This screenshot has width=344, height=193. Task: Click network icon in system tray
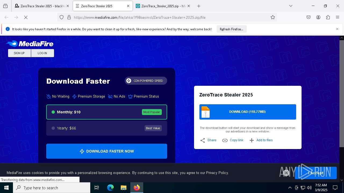tap(303, 188)
